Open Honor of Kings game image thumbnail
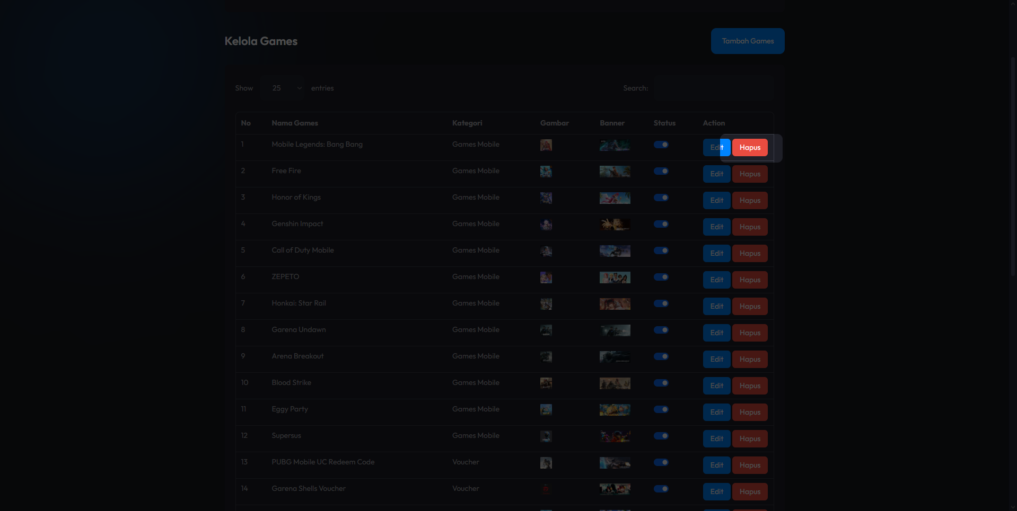This screenshot has height=511, width=1017. pyautogui.click(x=546, y=198)
